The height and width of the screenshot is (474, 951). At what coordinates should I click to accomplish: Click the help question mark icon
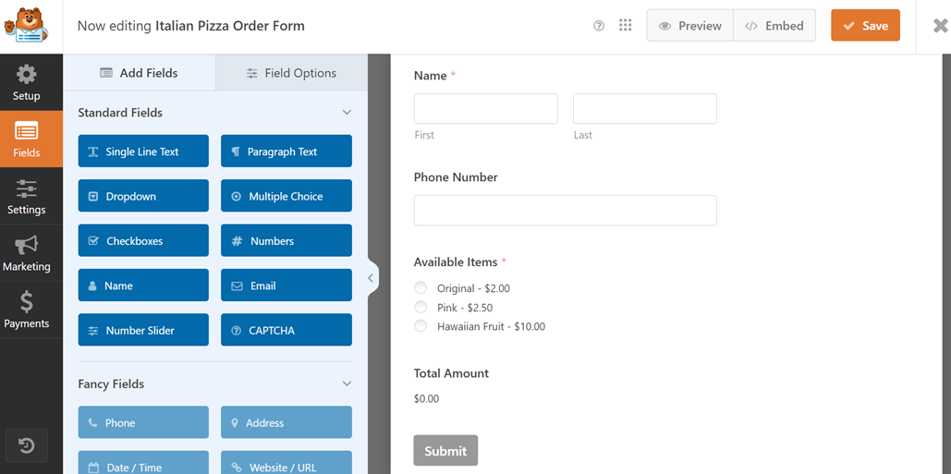tap(599, 26)
